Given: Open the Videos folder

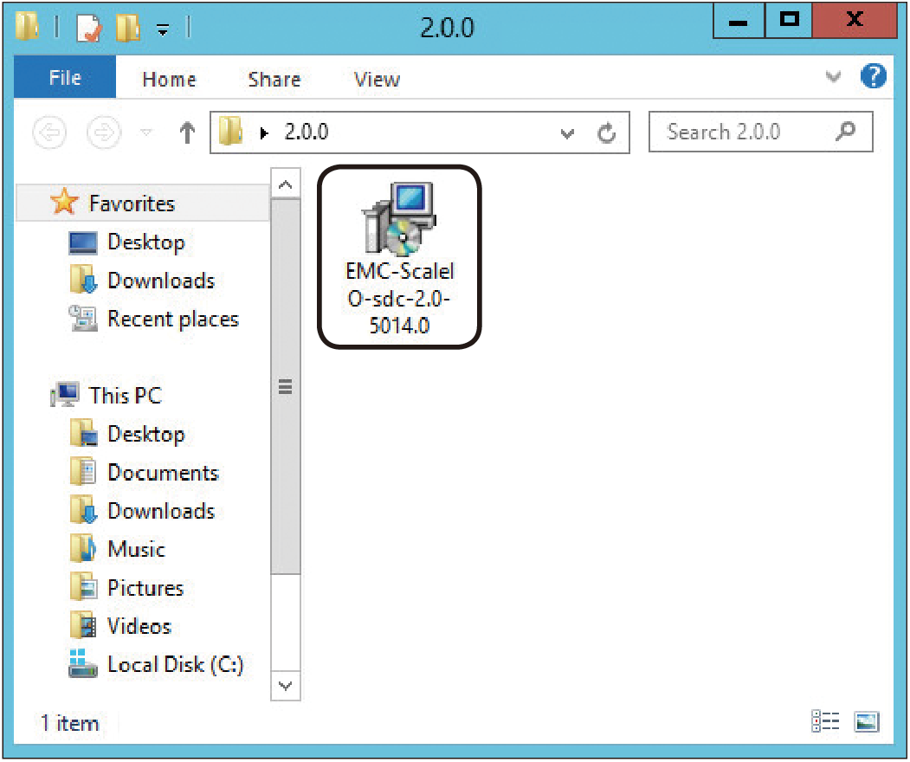Looking at the screenshot, I should pyautogui.click(x=139, y=626).
